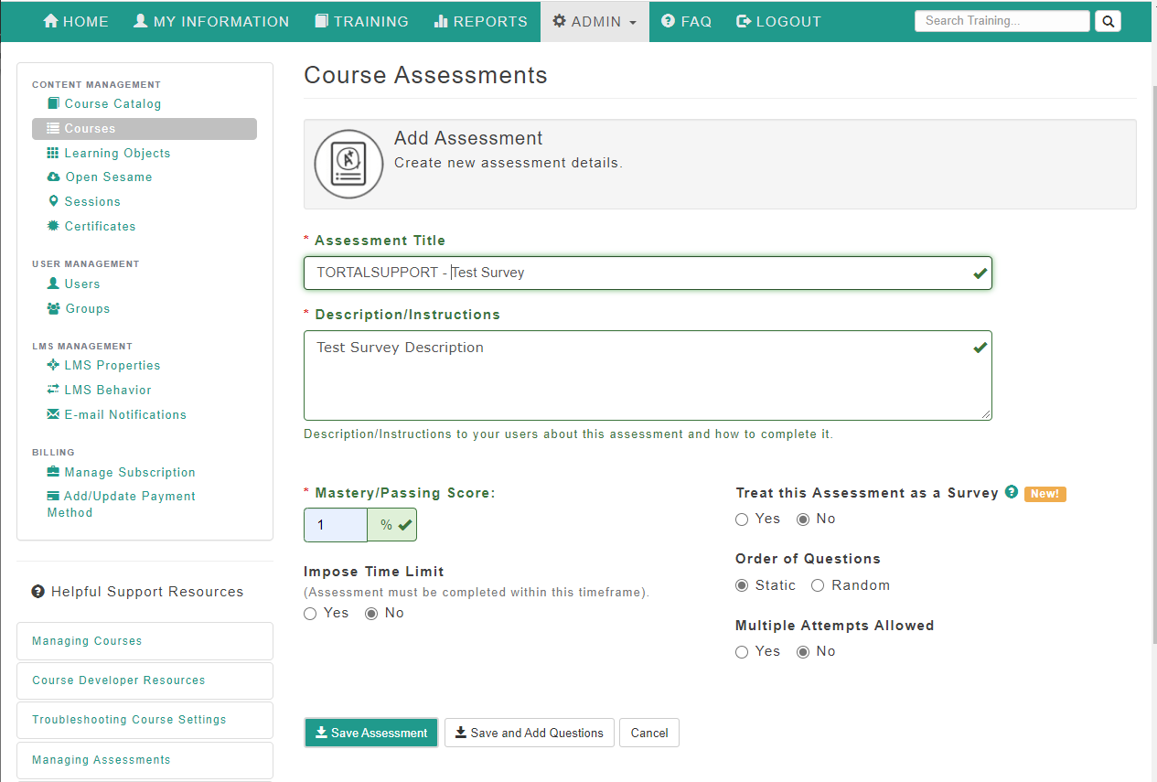Click the My Information person icon
This screenshot has width=1157, height=782.
coord(140,21)
